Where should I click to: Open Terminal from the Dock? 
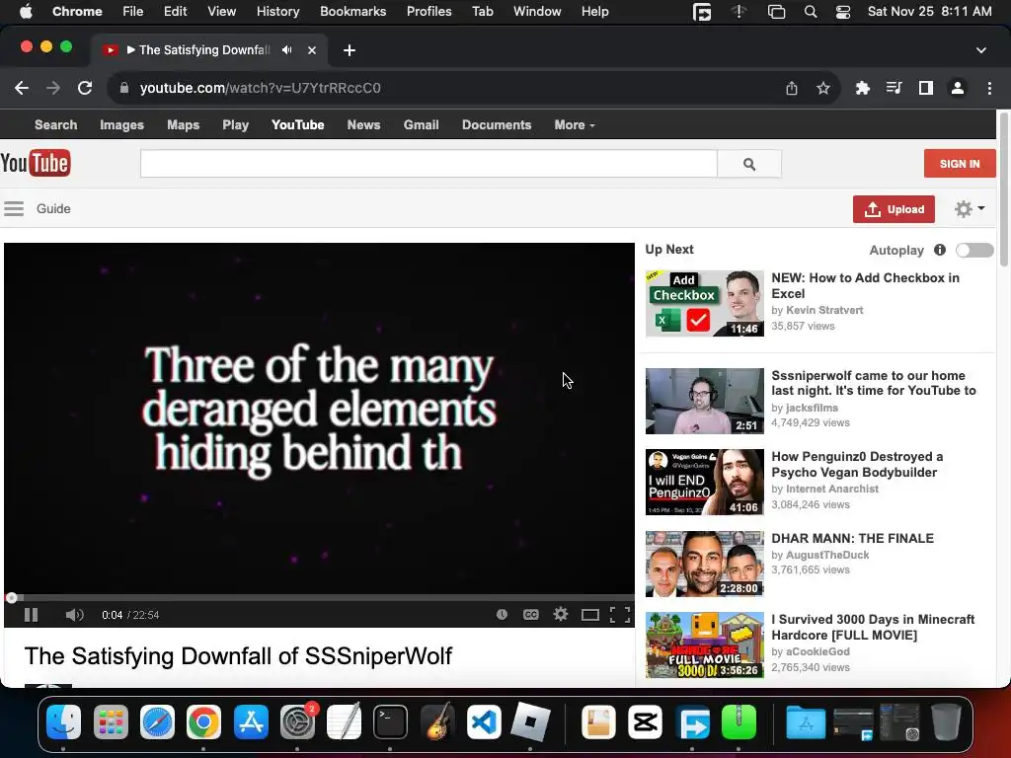[390, 721]
